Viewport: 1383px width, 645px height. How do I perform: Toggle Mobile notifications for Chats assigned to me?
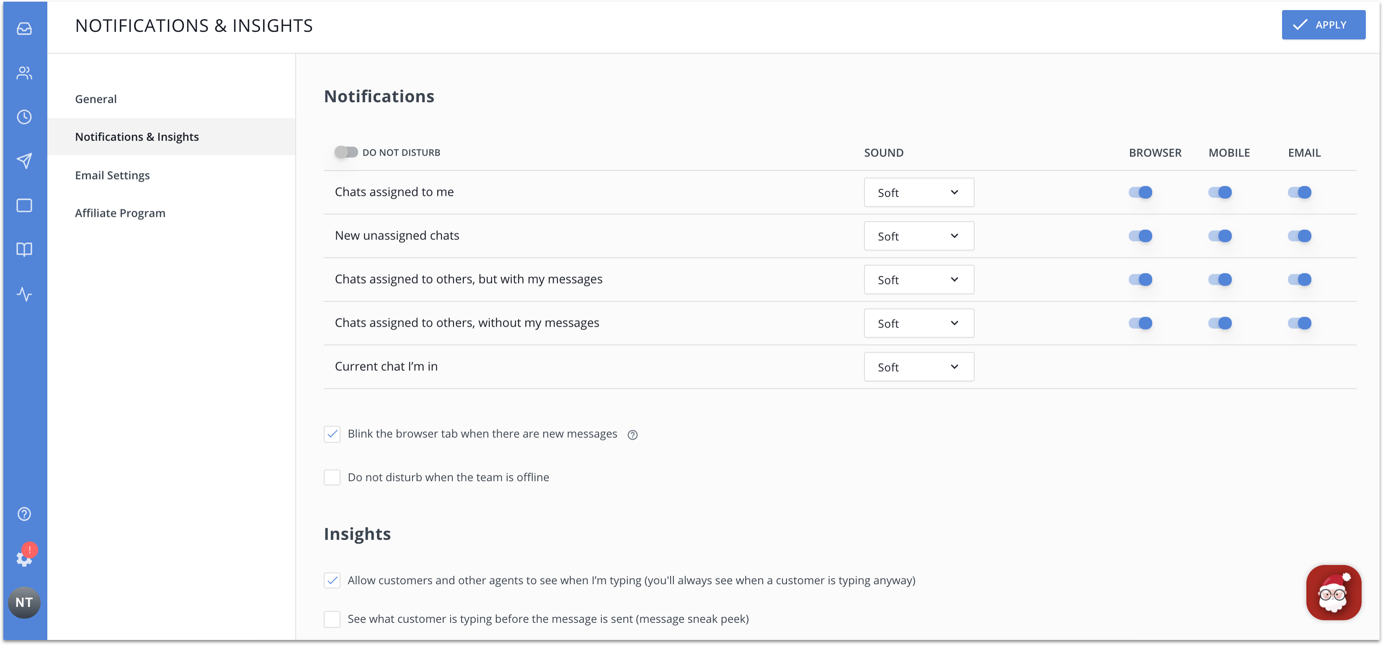(1220, 192)
